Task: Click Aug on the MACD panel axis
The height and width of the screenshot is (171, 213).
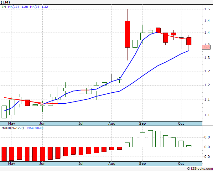Action: pyautogui.click(x=112, y=163)
